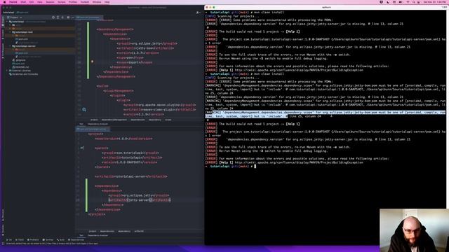
Task: Click the Spotlight search icon in menu bar
Action: [x=413, y=2]
